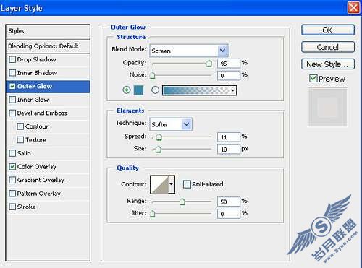Click the Spread value field
The image size is (362, 268).
coord(229,137)
